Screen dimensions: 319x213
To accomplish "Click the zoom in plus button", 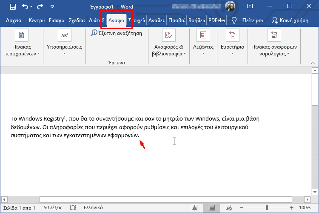I will point(291,208).
